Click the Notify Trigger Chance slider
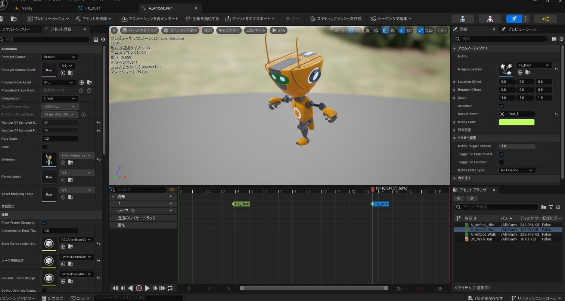The width and height of the screenshot is (565, 301). 517,146
